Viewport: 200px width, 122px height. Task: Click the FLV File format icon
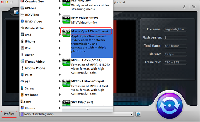pos(66,3)
